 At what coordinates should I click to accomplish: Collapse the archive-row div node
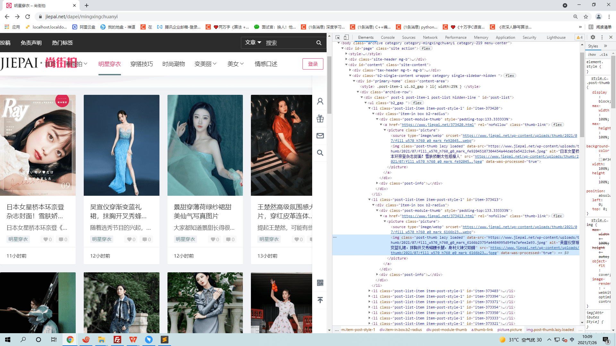[x=358, y=92]
